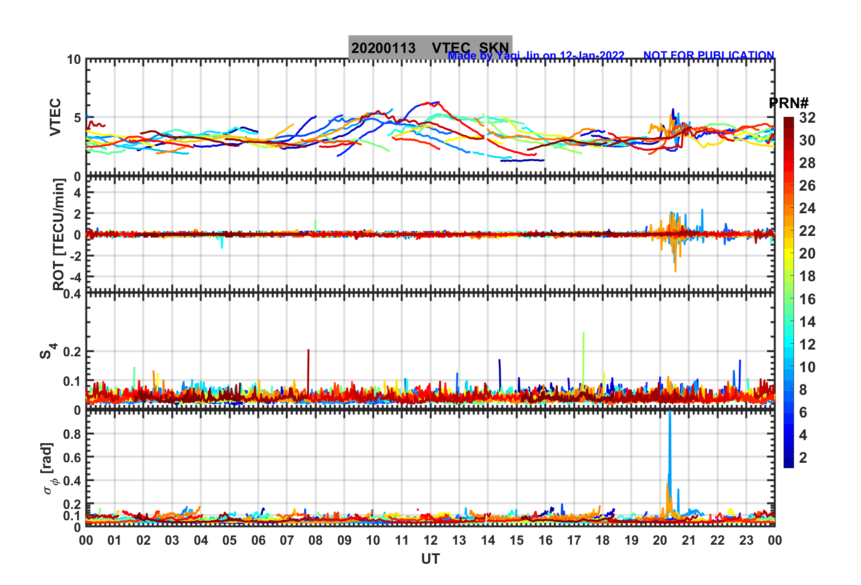Click the '23' hour tick on the UT axis
The height and width of the screenshot is (585, 861).
pyautogui.click(x=746, y=540)
